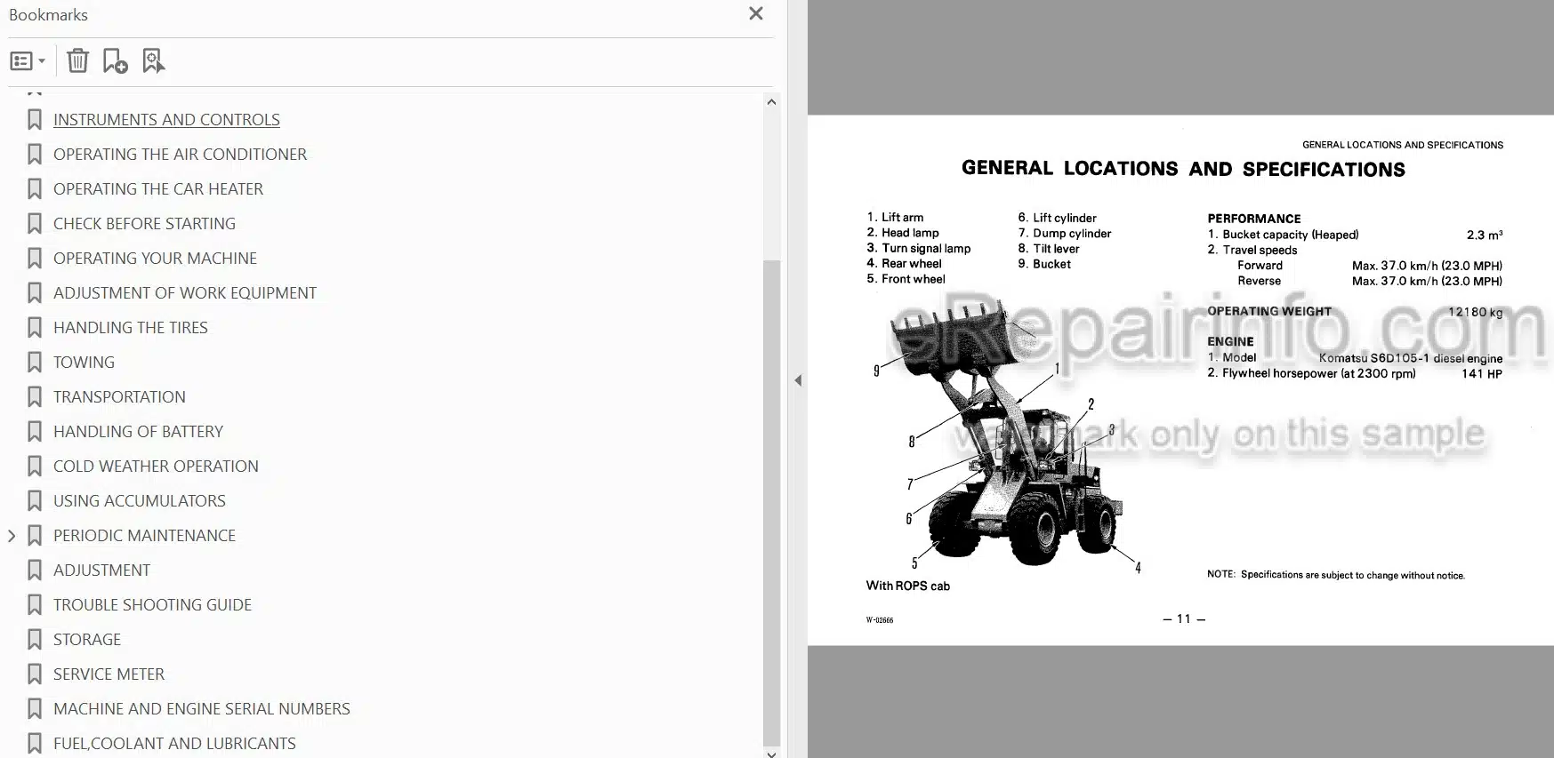Go to OPERATING THE AIR CONDITIONER bookmark

click(180, 154)
